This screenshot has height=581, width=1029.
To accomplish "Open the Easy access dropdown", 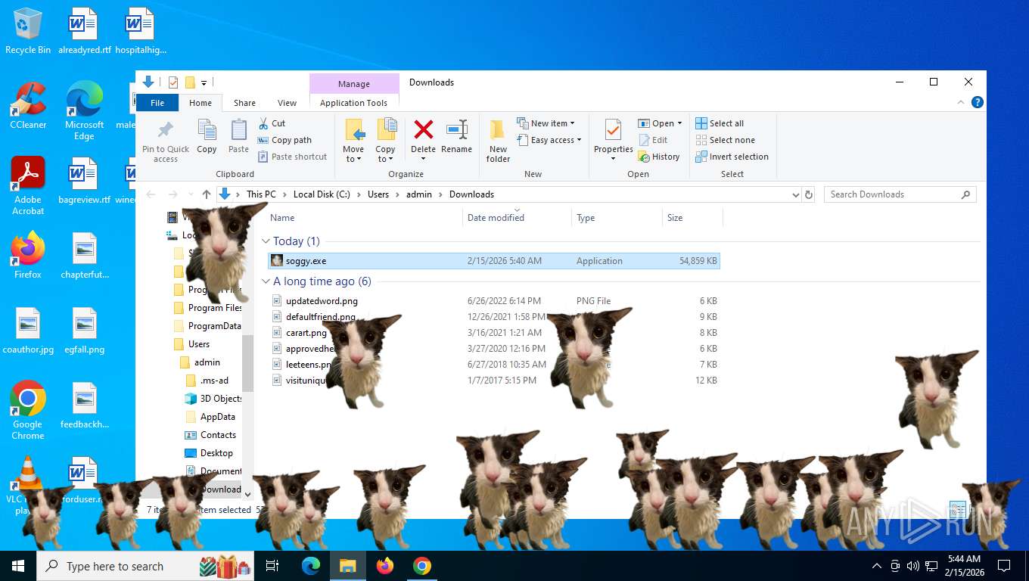I will point(549,140).
